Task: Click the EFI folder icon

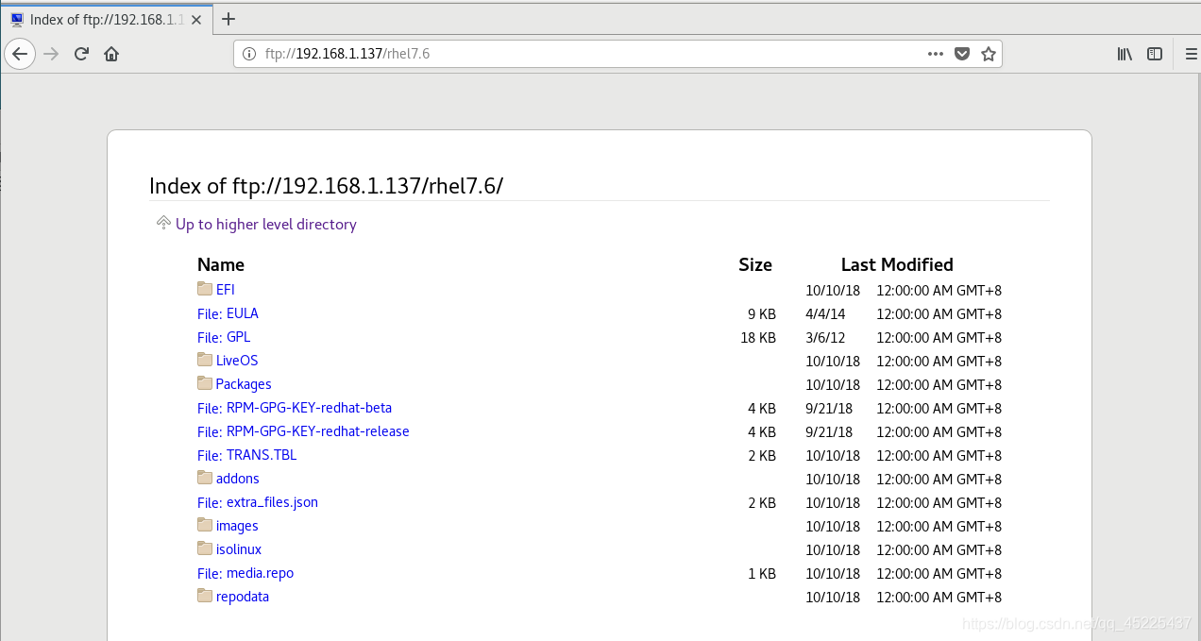Action: tap(205, 289)
